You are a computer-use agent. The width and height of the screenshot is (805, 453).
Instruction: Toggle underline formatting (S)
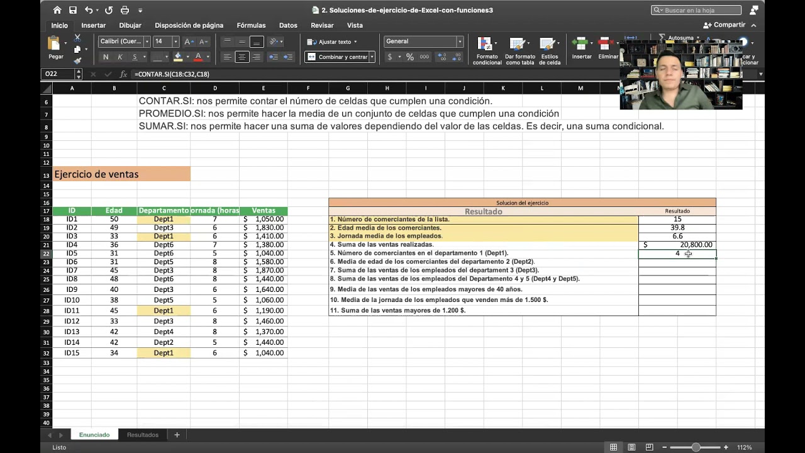[135, 57]
